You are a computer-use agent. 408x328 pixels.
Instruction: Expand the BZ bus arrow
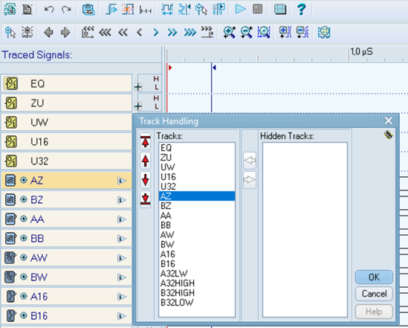pyautogui.click(x=122, y=200)
